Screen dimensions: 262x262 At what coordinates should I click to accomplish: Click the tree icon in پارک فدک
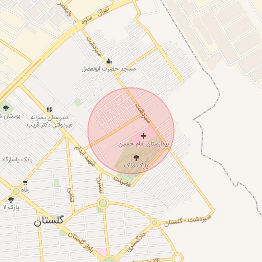(136, 158)
